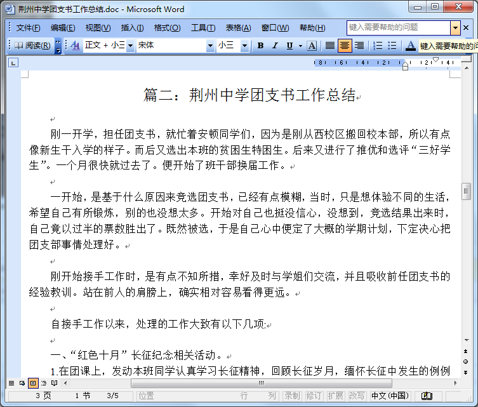The height and width of the screenshot is (407, 478).
Task: Click the document title 篇二：荆州中学团支书工作总结
Action: 249,95
